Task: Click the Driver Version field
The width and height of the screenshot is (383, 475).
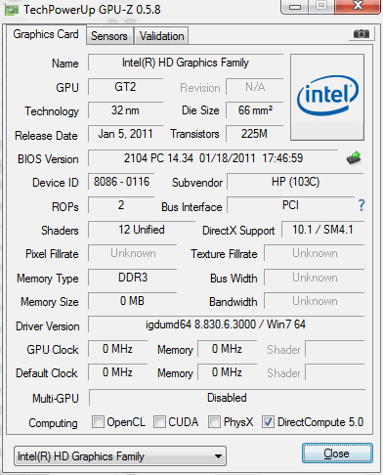Action: (226, 324)
